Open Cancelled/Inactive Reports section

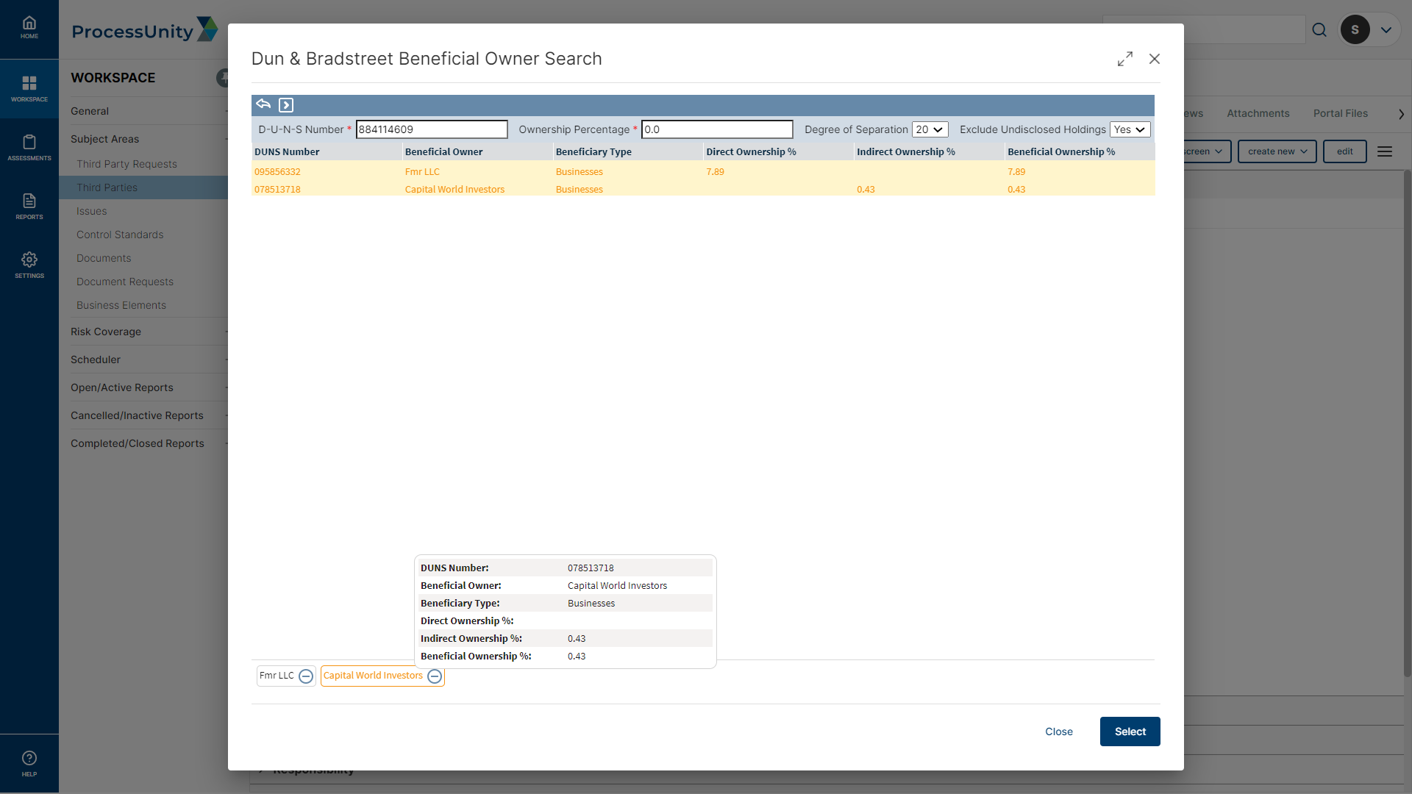coord(137,415)
